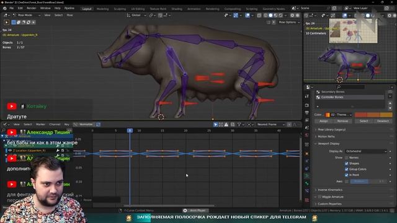Open the 02 - Theme color set dropdown
Screen dimensions: 397x223
(x=339, y=115)
